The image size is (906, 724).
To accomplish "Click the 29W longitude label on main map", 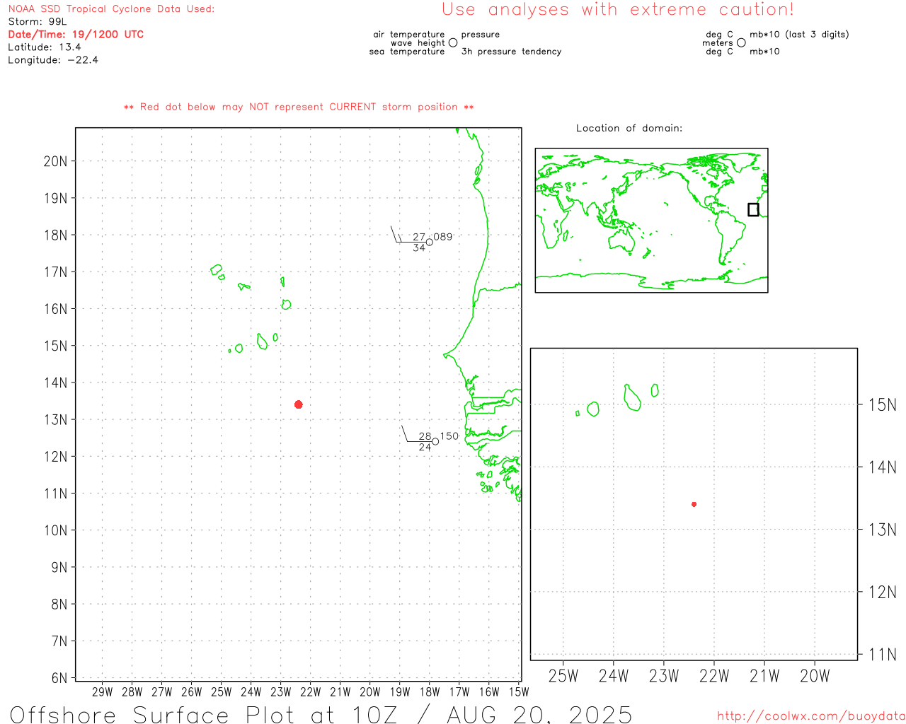I will [103, 692].
